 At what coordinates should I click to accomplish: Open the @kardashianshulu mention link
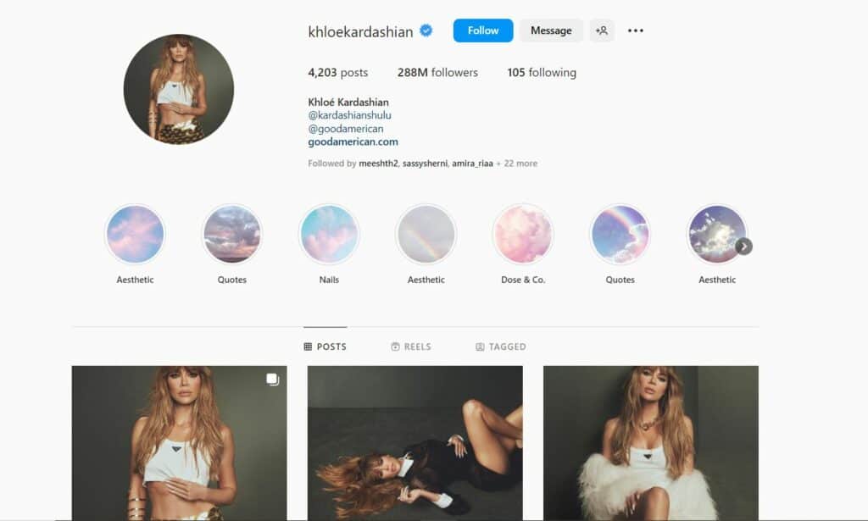pos(350,115)
